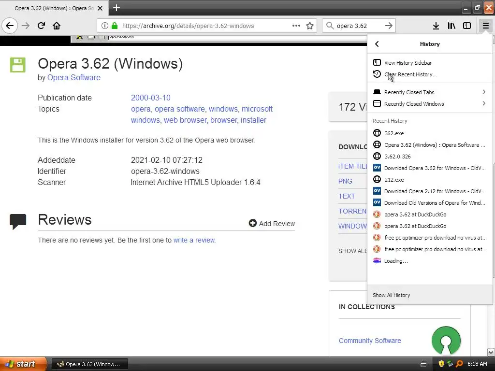This screenshot has width=495, height=371.
Task: Click the forward navigation arrow
Action: (26, 26)
